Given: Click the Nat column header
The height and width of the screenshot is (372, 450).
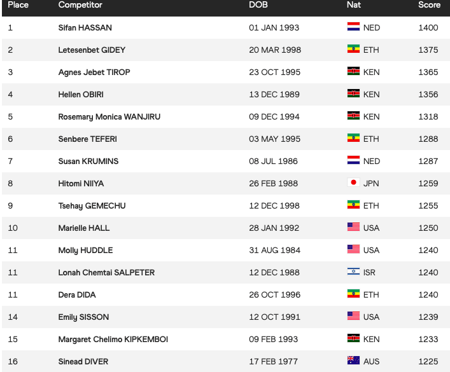Looking at the screenshot, I should 354,5.
